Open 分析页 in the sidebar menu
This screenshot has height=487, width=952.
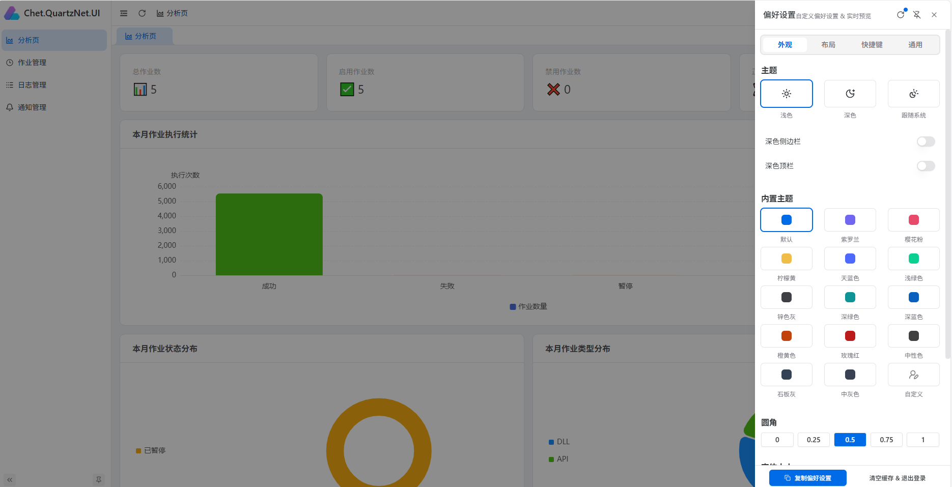point(54,40)
